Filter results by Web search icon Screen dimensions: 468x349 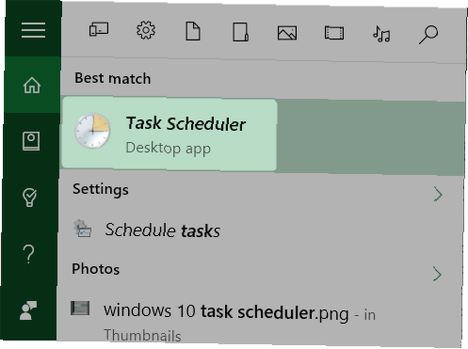(x=428, y=35)
